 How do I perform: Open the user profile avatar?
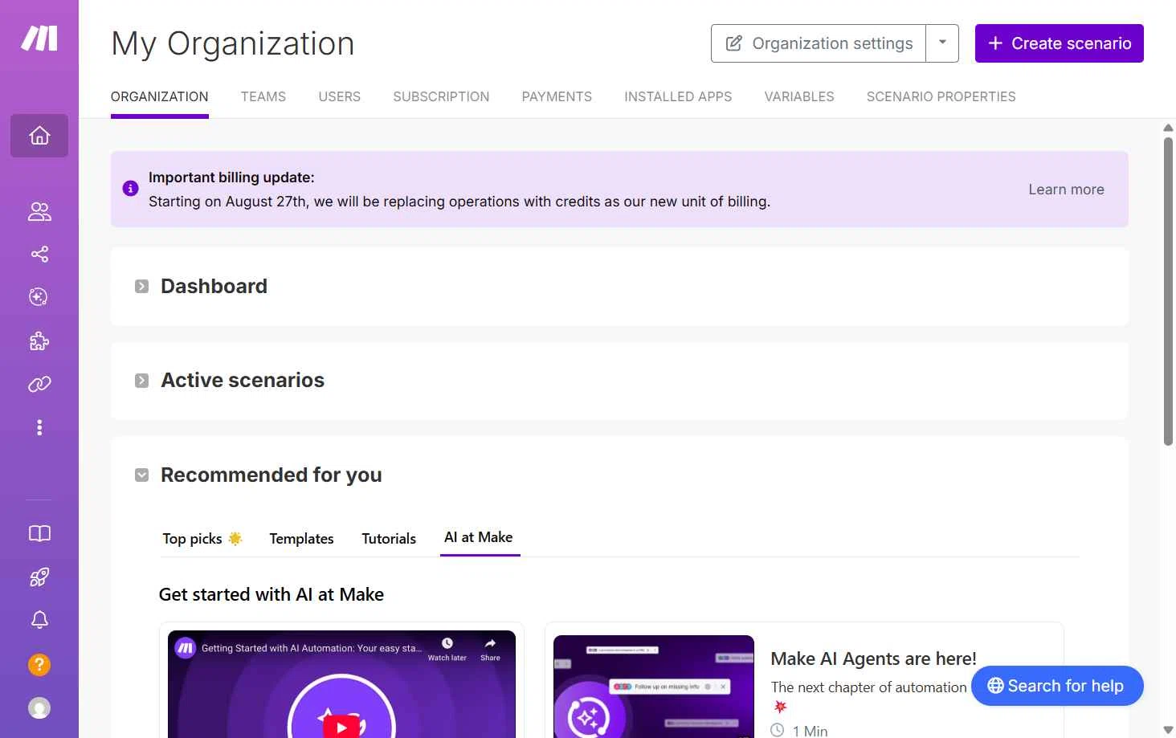[x=39, y=707]
